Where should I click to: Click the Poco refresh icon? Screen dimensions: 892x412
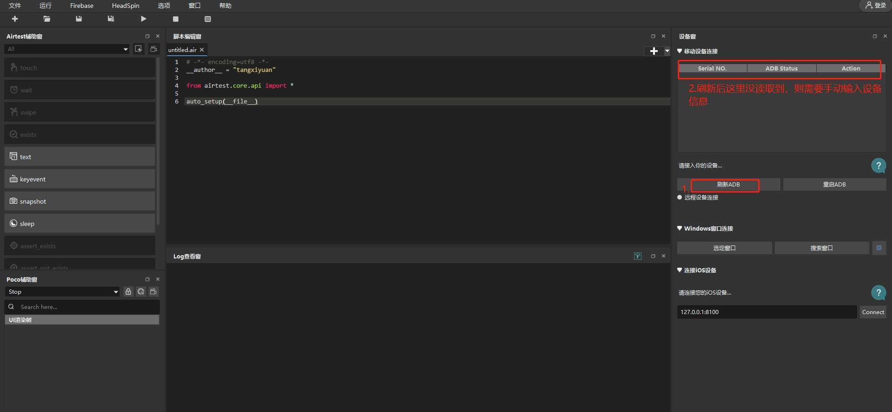point(141,291)
